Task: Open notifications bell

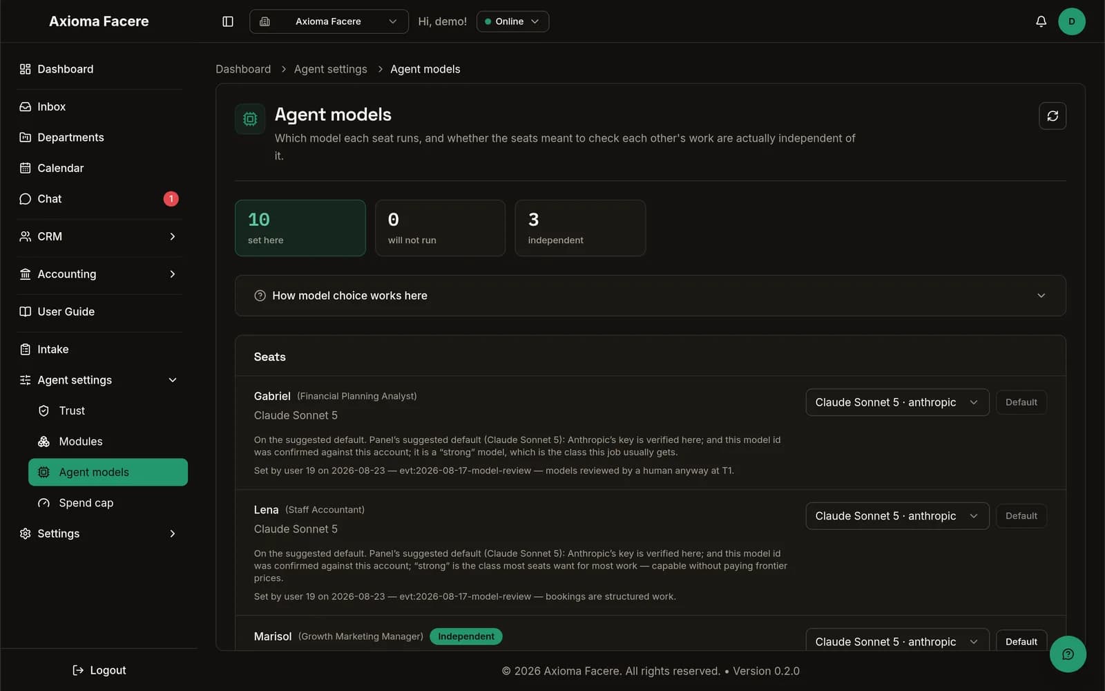Action: pyautogui.click(x=1041, y=21)
